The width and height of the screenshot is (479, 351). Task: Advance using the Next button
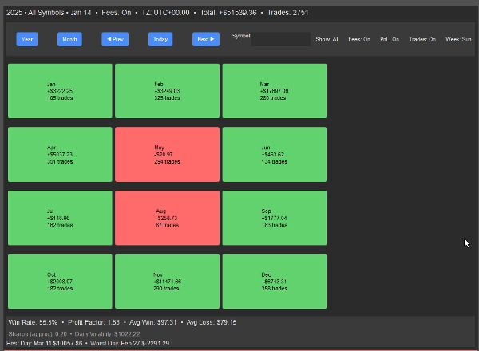tap(205, 39)
